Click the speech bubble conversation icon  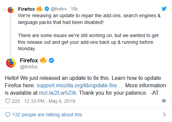tap(8, 115)
